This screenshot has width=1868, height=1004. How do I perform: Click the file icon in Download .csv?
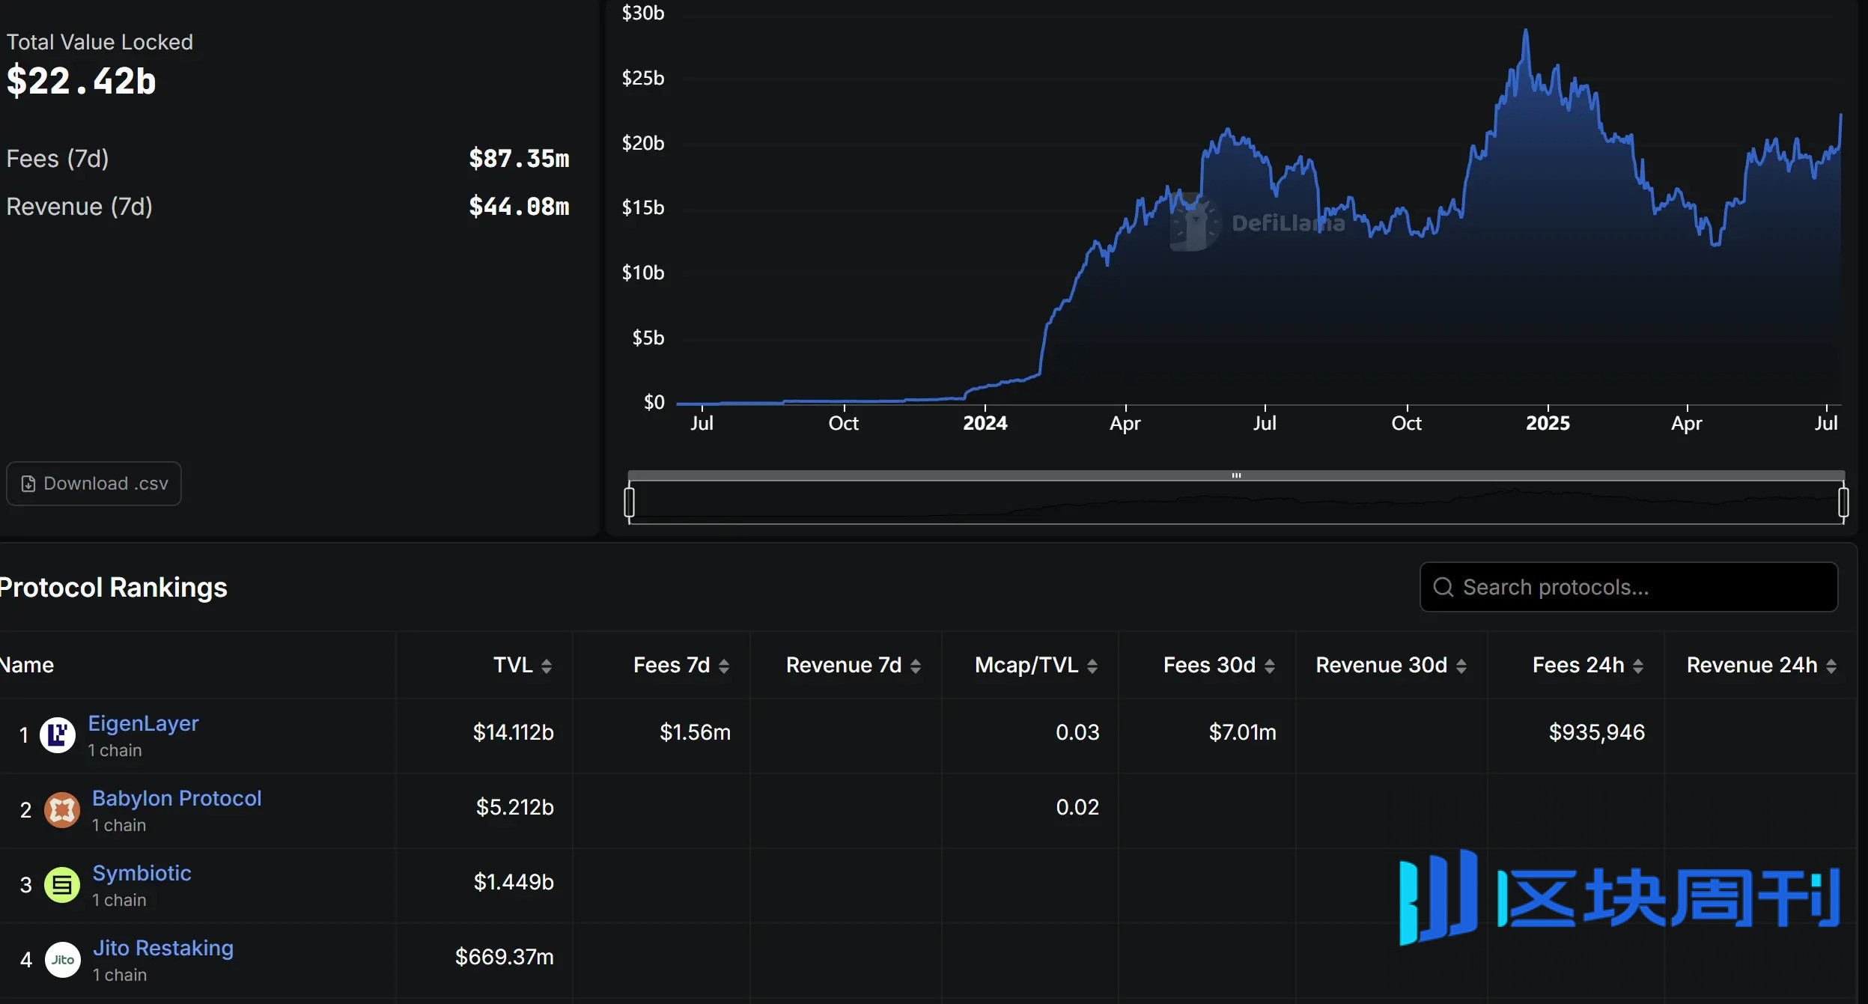pos(28,484)
